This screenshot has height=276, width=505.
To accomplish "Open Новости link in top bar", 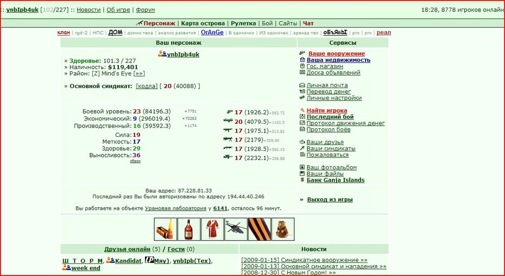I will (89, 10).
